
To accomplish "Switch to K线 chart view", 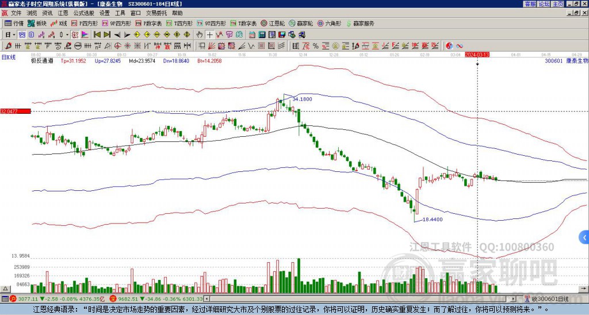I will coord(58,23).
